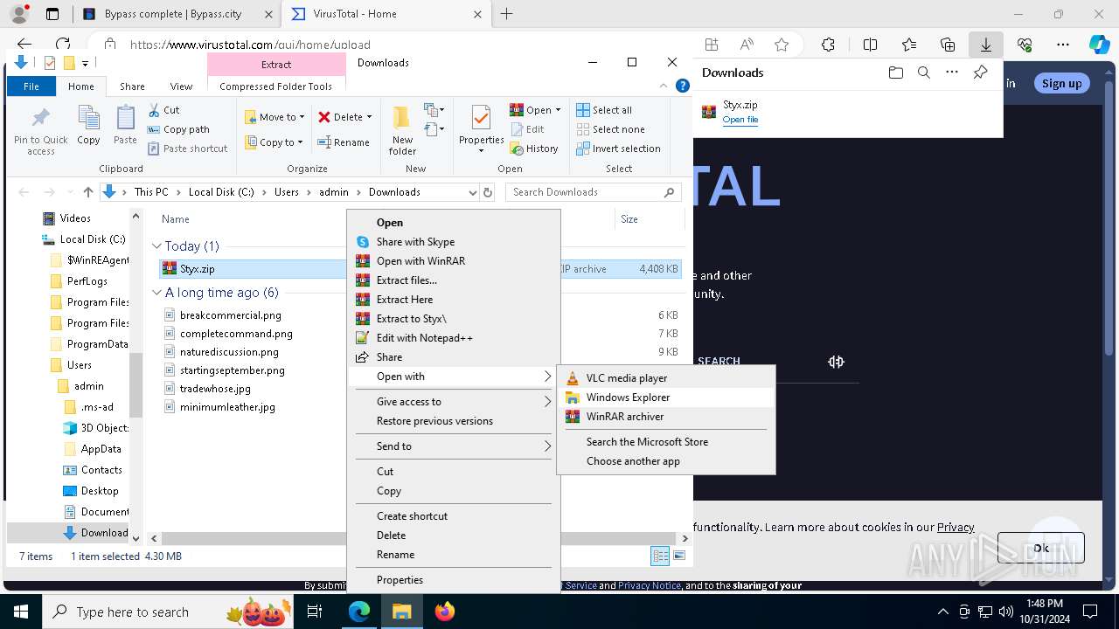Click History in Open group

click(534, 149)
